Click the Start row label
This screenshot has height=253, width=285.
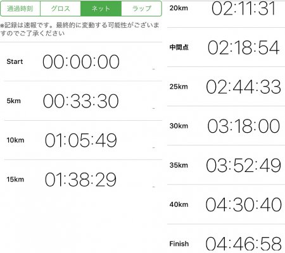coord(15,61)
